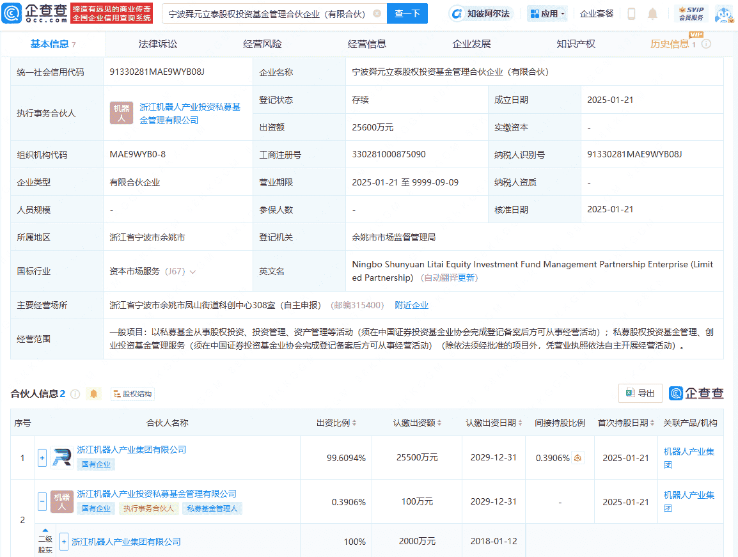The image size is (738, 557).
Task: Open the 应用 dropdown menu
Action: [x=547, y=13]
